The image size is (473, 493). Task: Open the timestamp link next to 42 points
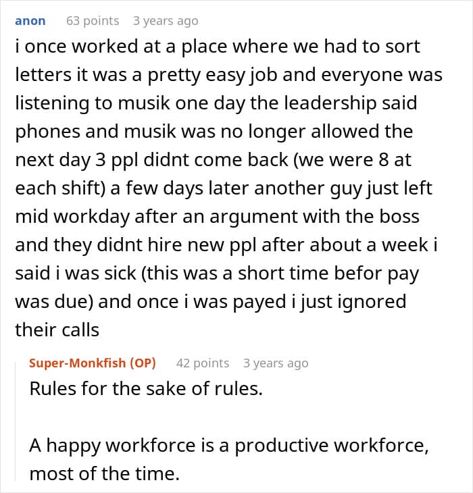tap(276, 363)
